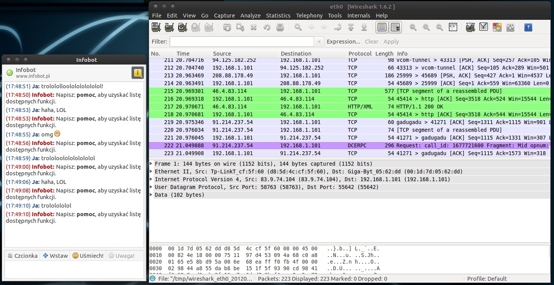Image resolution: width=554 pixels, height=285 pixels.
Task: Go forward in packet history
Action: [x=324, y=27]
